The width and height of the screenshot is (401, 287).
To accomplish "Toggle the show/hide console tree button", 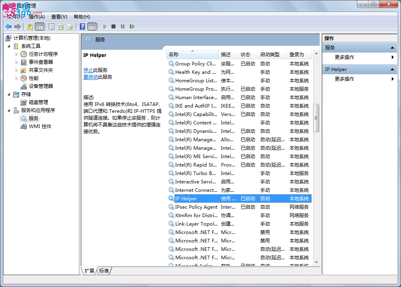I will 39,26.
